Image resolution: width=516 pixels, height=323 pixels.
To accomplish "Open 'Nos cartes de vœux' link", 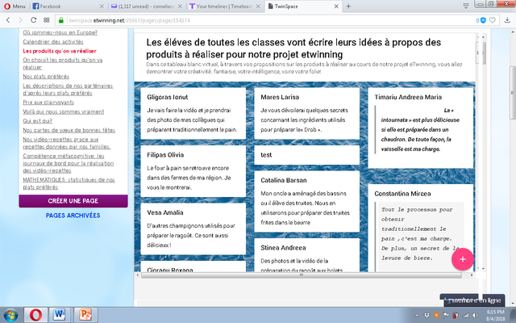I will pyautogui.click(x=69, y=130).
